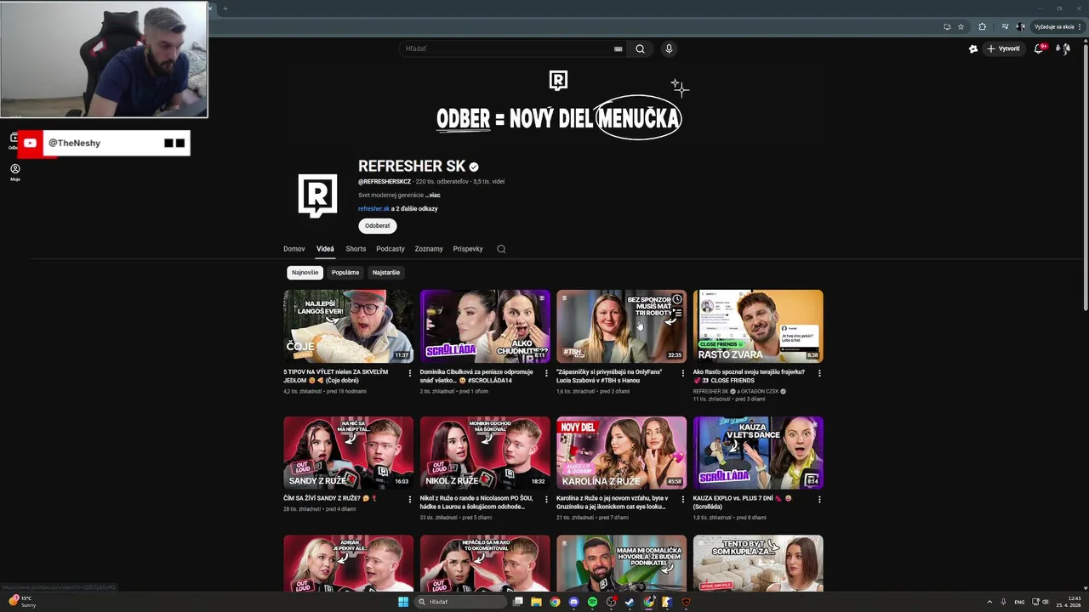Image resolution: width=1089 pixels, height=612 pixels.
Task: Click the install app icon in address bar
Action: (x=947, y=26)
